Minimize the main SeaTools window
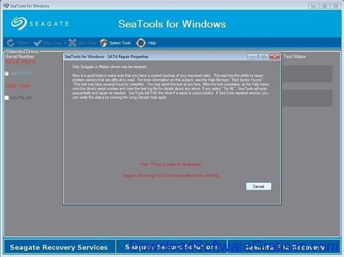This screenshot has height=257, width=344. tap(314, 6)
